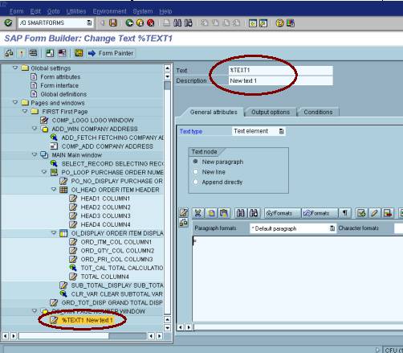This screenshot has height=353, width=403.
Task: Open the Text type dropdown
Action: (x=281, y=131)
